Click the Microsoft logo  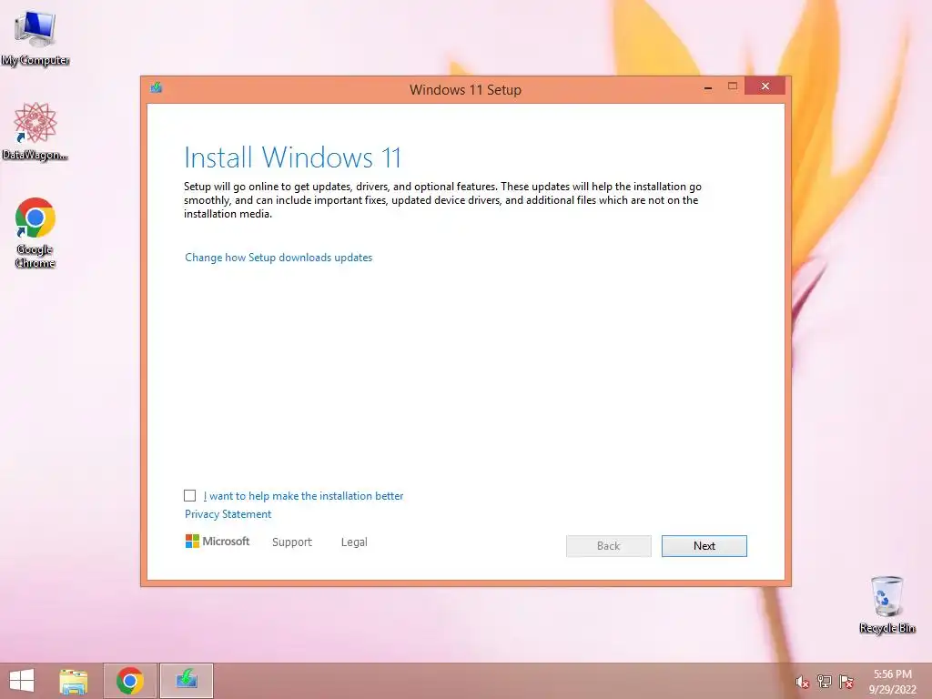point(218,542)
